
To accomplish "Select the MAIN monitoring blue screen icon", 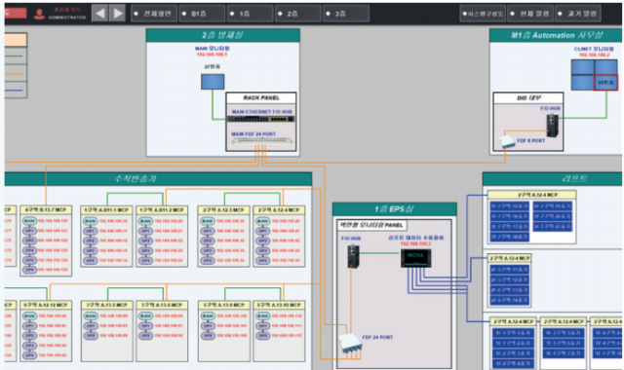I will [x=213, y=82].
